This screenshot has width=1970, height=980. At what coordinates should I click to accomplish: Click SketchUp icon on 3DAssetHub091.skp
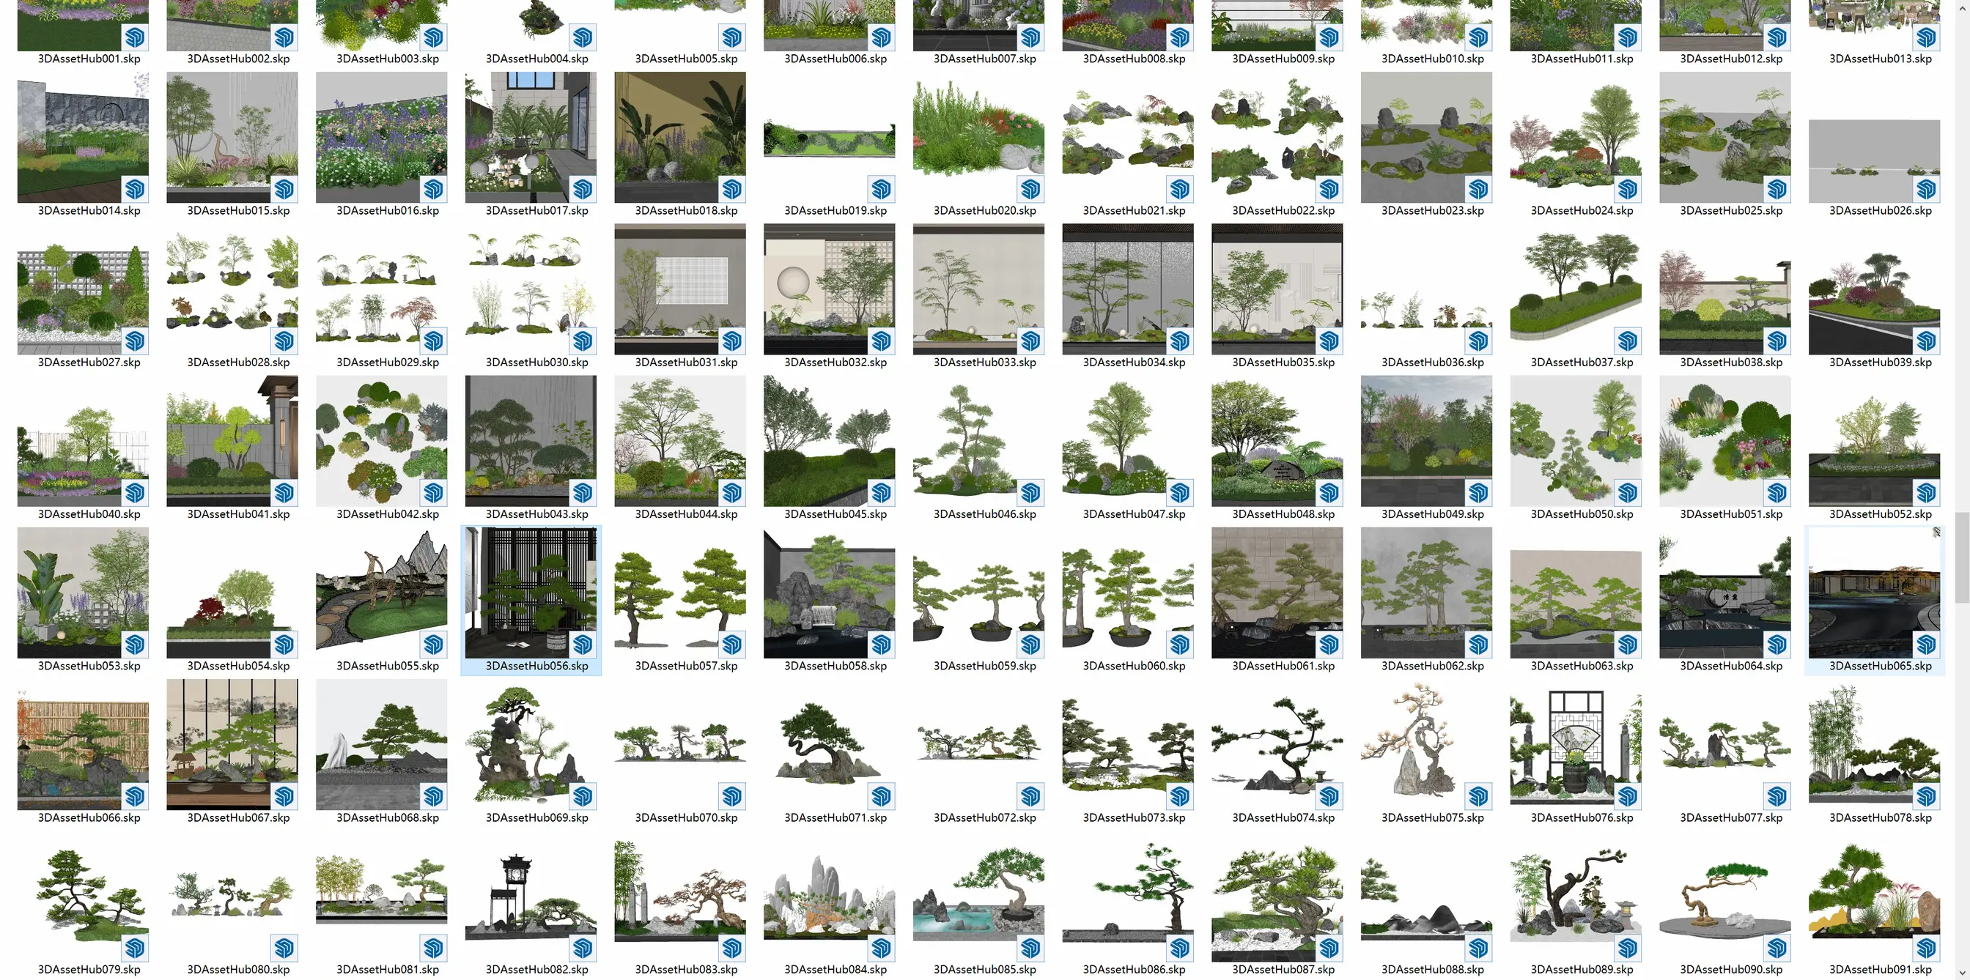[x=1925, y=948]
